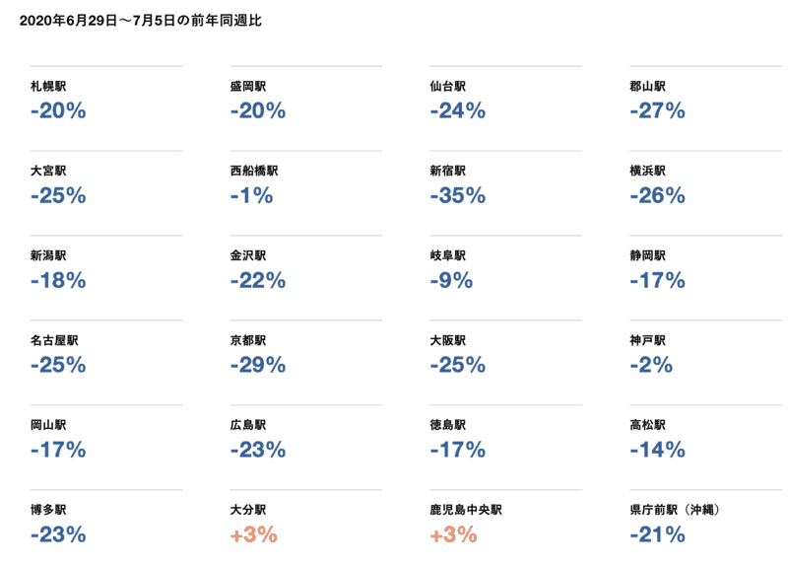Click the 西船橋駅 -1% value
Screen dimensions: 788x565
click(252, 195)
